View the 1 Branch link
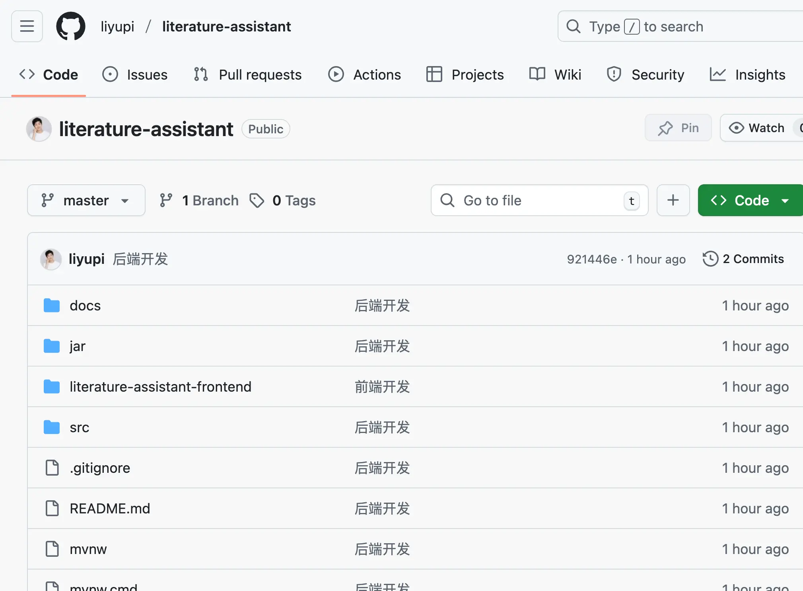 (x=199, y=201)
